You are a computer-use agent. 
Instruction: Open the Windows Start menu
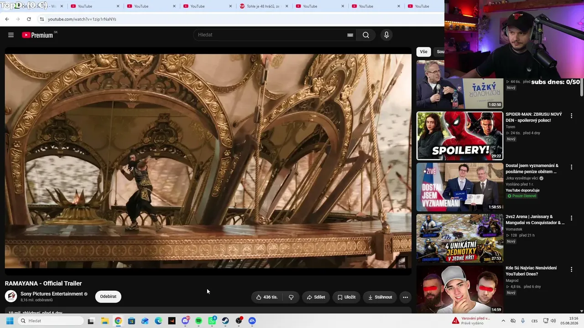tap(10, 321)
